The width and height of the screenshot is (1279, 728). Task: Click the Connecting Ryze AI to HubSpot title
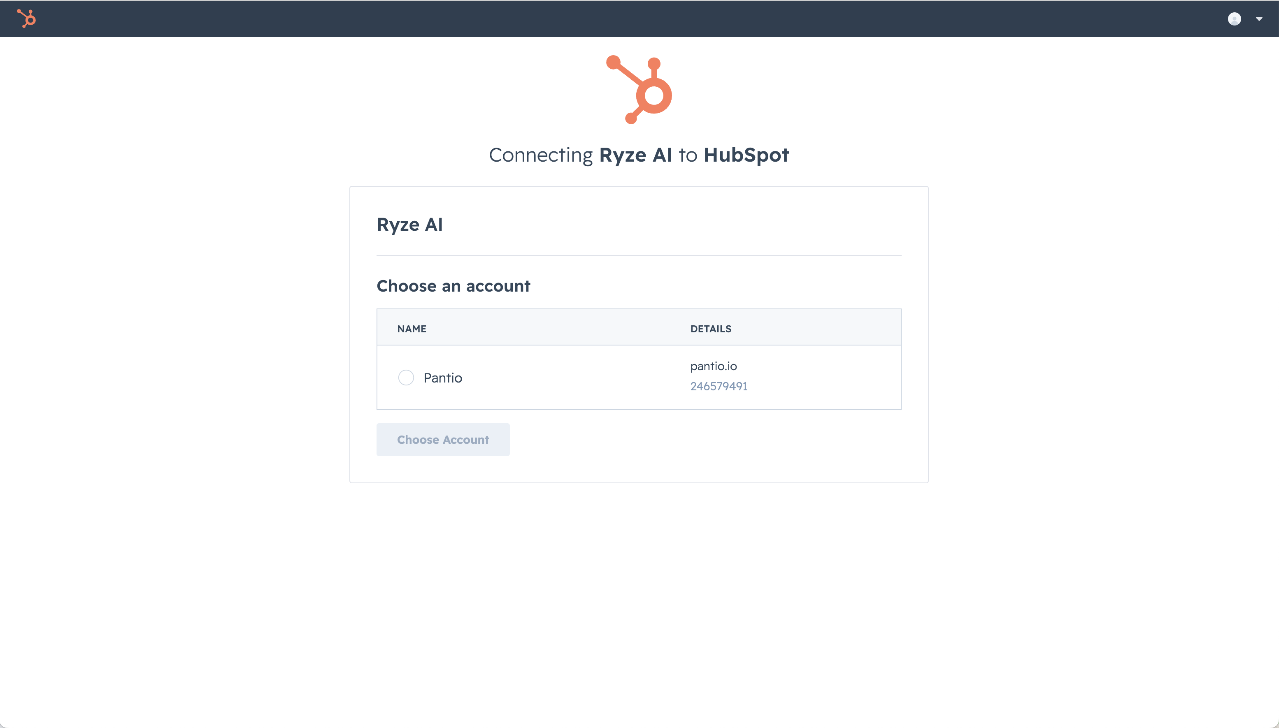click(x=639, y=155)
